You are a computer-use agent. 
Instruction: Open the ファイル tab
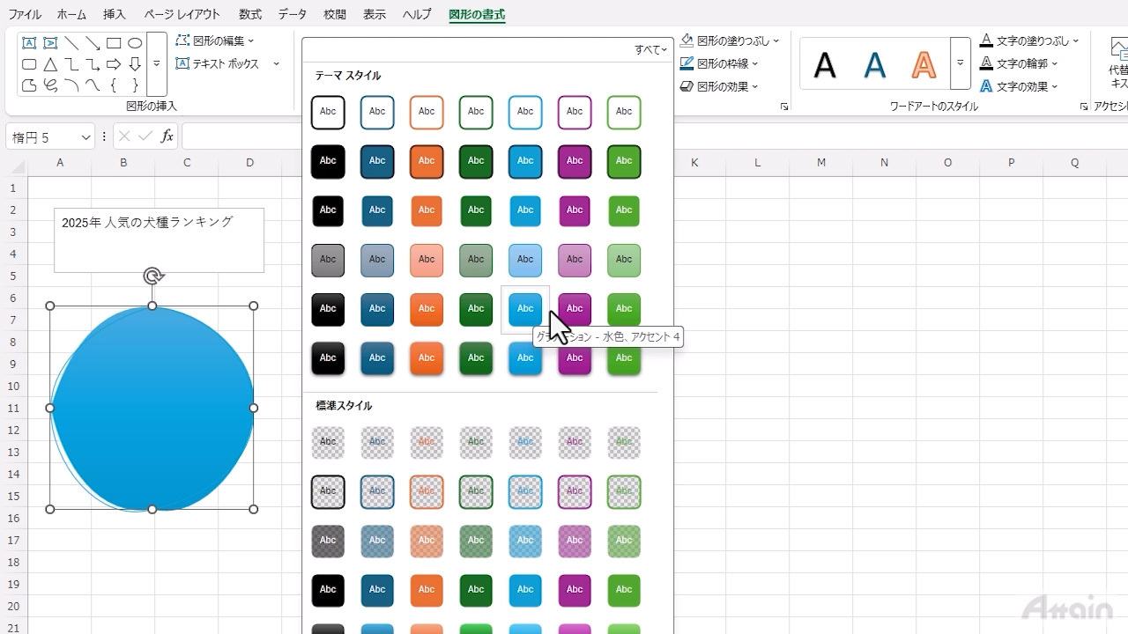(25, 15)
